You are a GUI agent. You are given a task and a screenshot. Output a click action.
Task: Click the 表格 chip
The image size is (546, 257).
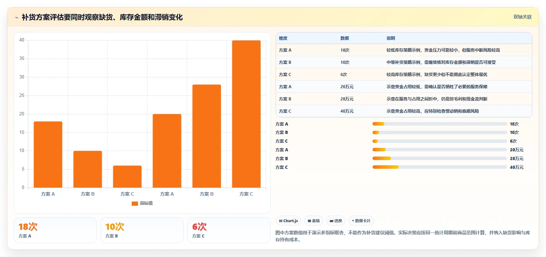314,221
